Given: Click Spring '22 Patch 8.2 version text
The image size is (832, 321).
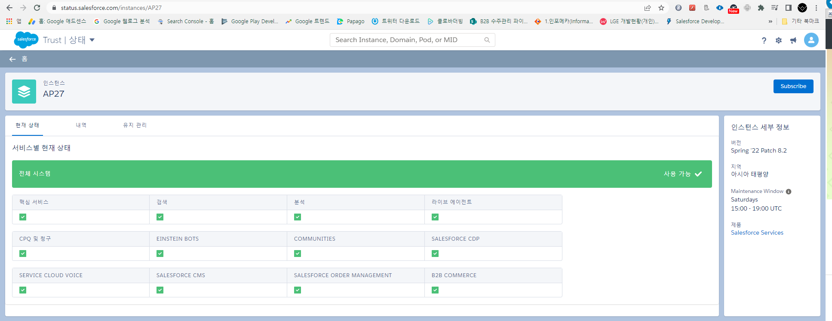Looking at the screenshot, I should (x=759, y=150).
